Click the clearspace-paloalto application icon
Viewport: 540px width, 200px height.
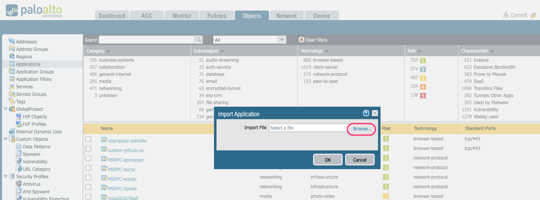104,140
